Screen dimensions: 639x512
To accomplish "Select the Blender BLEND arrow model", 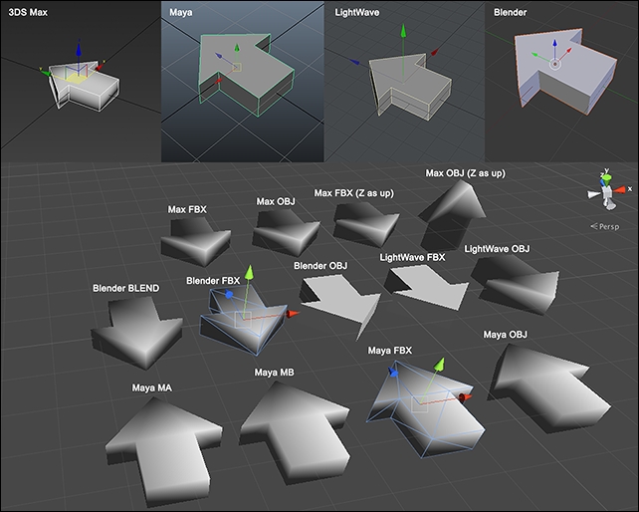I will coord(136,333).
